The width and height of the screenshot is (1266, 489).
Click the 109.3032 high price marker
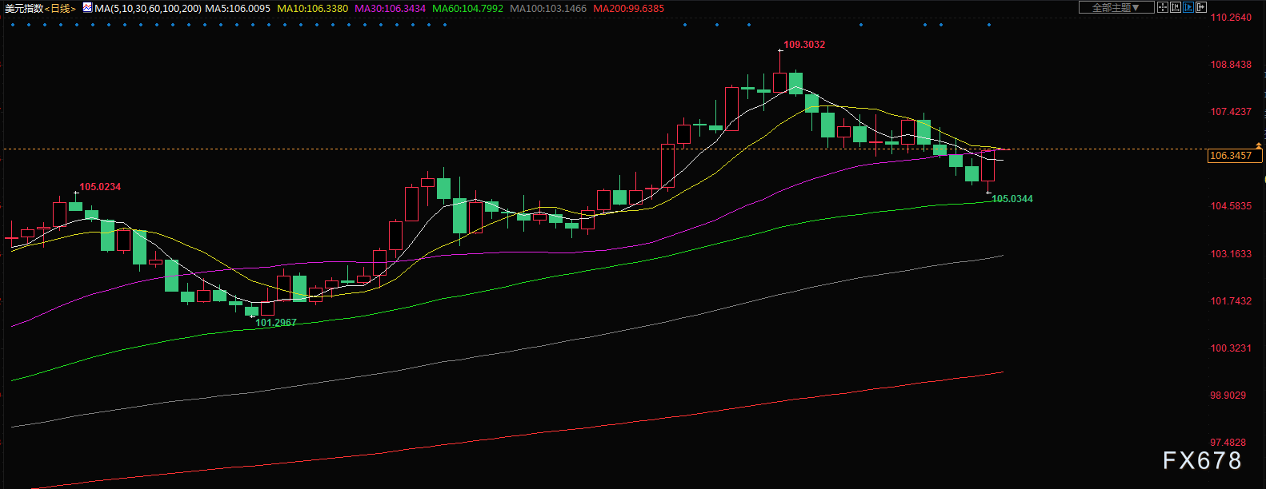point(803,45)
